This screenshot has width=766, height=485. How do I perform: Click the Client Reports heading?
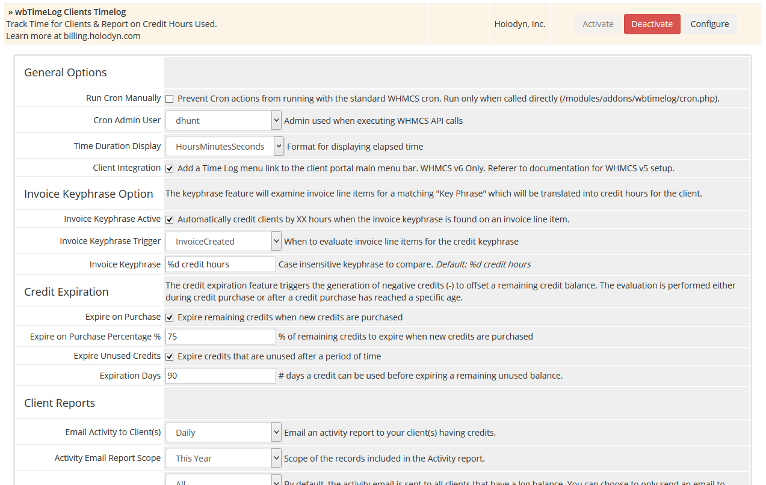[x=60, y=403]
